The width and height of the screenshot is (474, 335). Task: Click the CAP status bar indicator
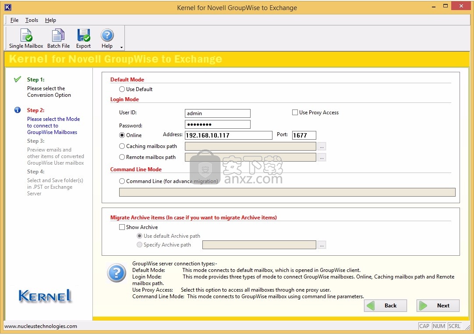click(x=424, y=326)
